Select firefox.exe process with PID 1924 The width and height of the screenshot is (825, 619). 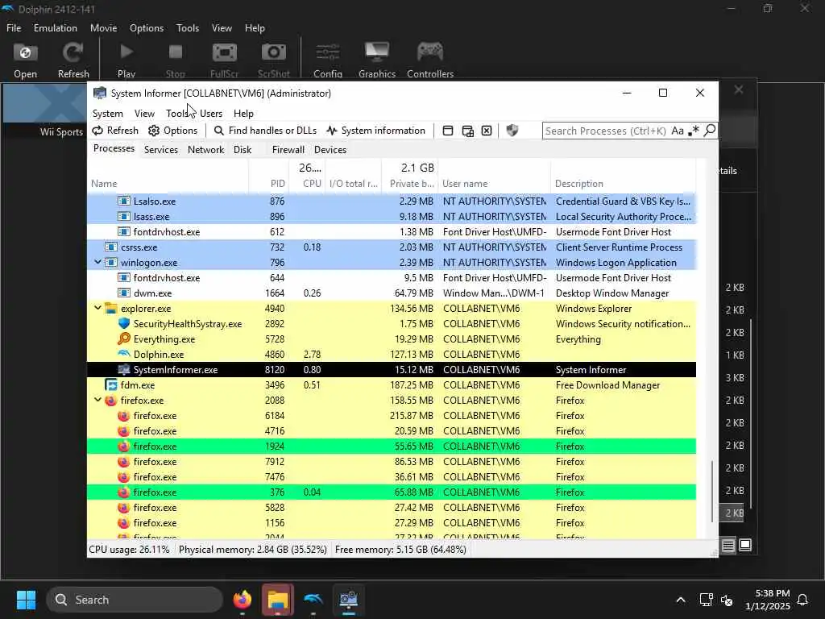point(392,446)
